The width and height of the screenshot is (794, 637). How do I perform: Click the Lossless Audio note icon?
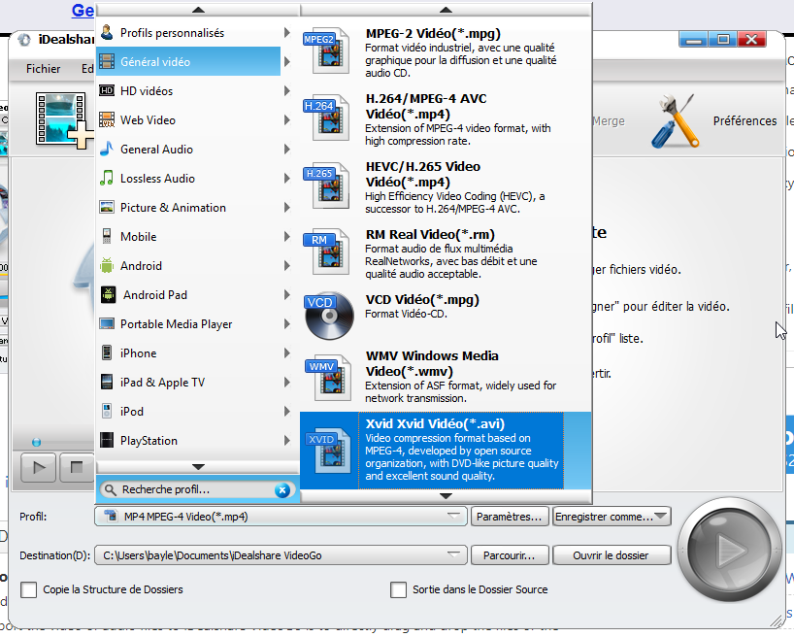tap(107, 179)
